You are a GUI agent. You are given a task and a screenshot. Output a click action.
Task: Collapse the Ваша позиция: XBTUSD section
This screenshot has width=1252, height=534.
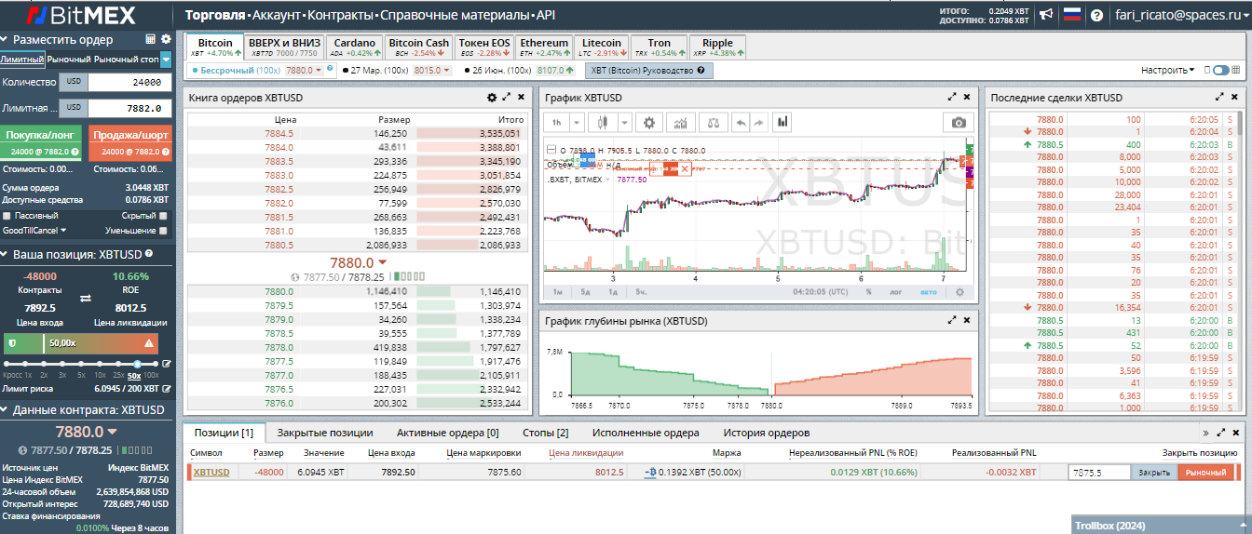[x=5, y=254]
